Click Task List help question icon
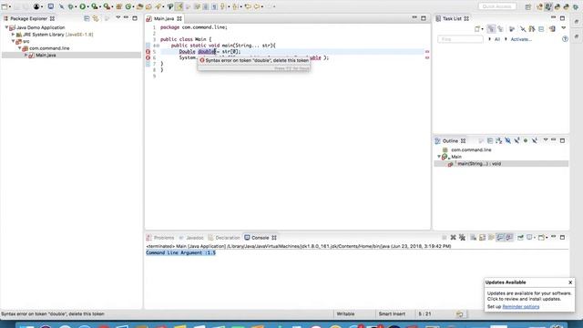Image resolution: width=583 pixels, height=328 pixels. (565, 39)
